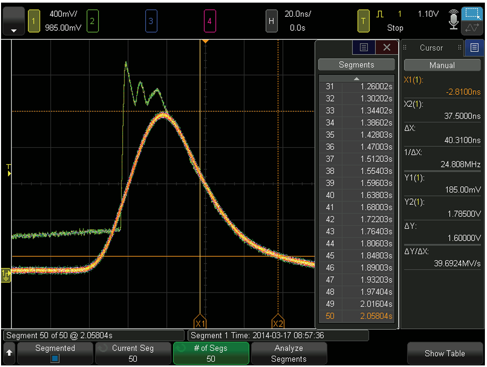Click the Y2(1) value 1.78500V
Screen dimensions: 487x367
coord(464,214)
